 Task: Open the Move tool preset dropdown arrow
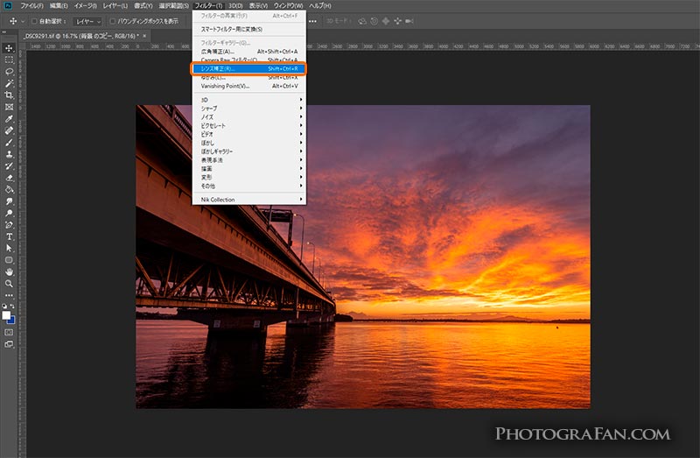23,21
